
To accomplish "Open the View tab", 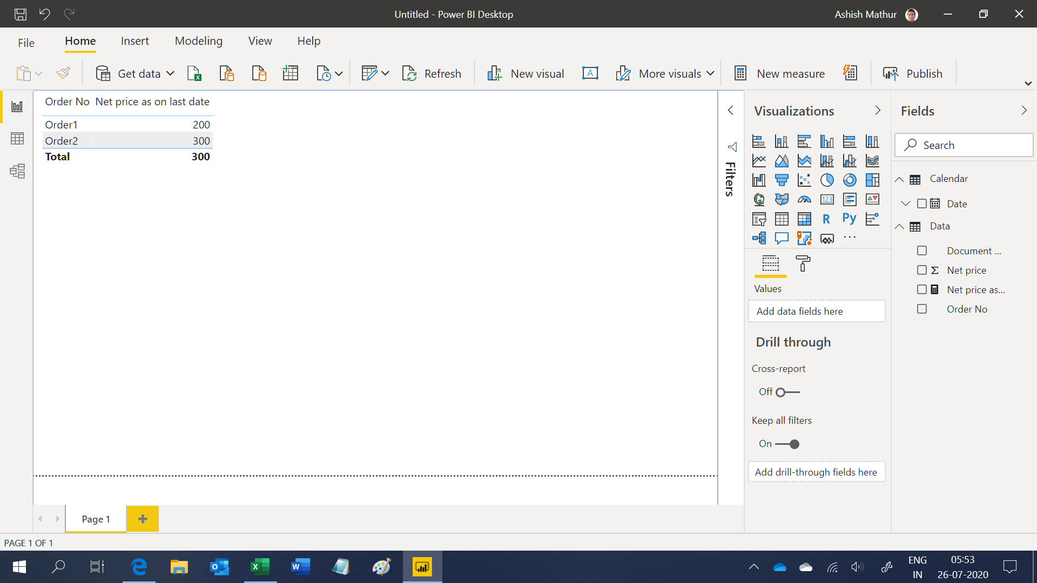I will (x=260, y=41).
